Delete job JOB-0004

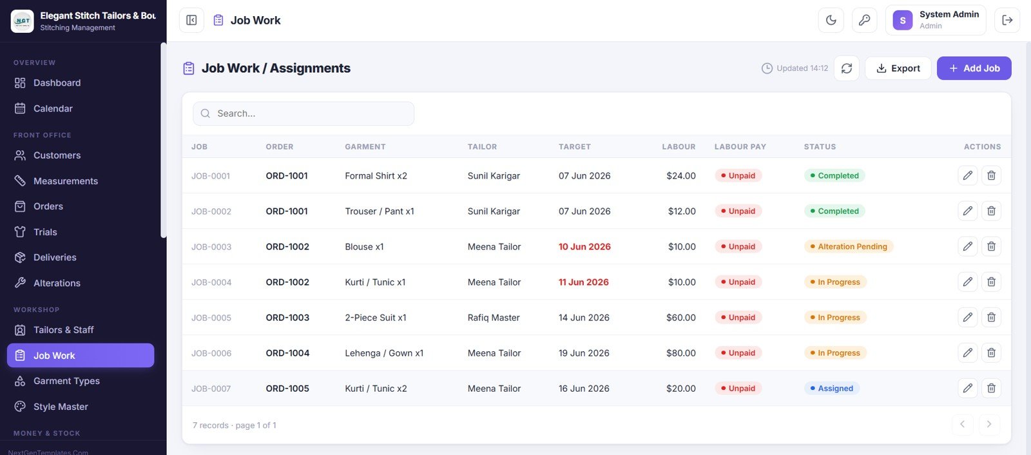click(991, 282)
